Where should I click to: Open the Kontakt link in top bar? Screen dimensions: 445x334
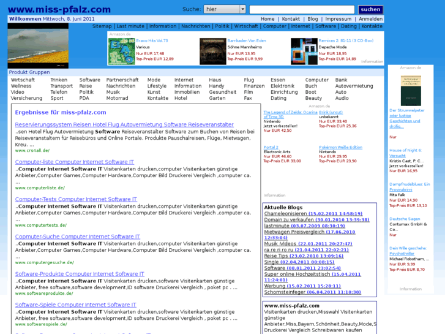click(x=291, y=19)
